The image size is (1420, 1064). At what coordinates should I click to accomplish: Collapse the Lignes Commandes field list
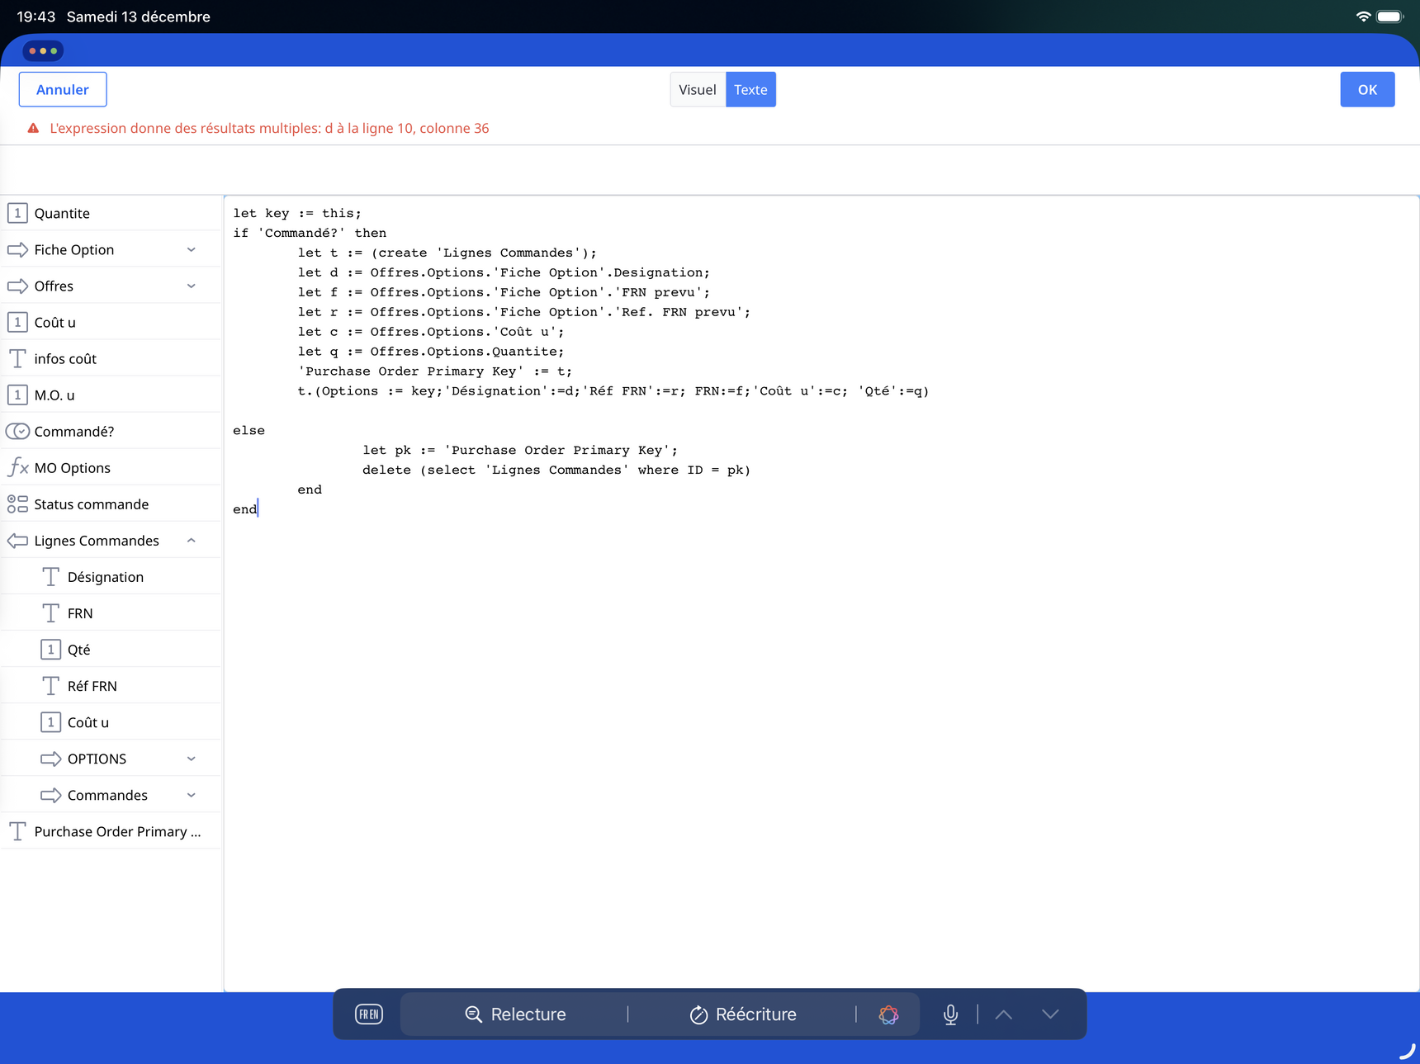coord(191,541)
